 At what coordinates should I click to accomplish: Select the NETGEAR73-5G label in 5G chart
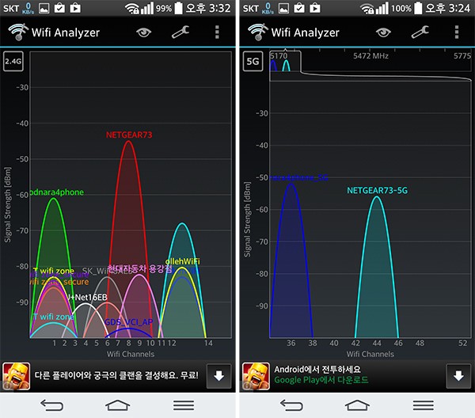(x=377, y=191)
